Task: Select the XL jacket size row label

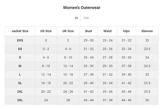Action: tap(20, 83)
